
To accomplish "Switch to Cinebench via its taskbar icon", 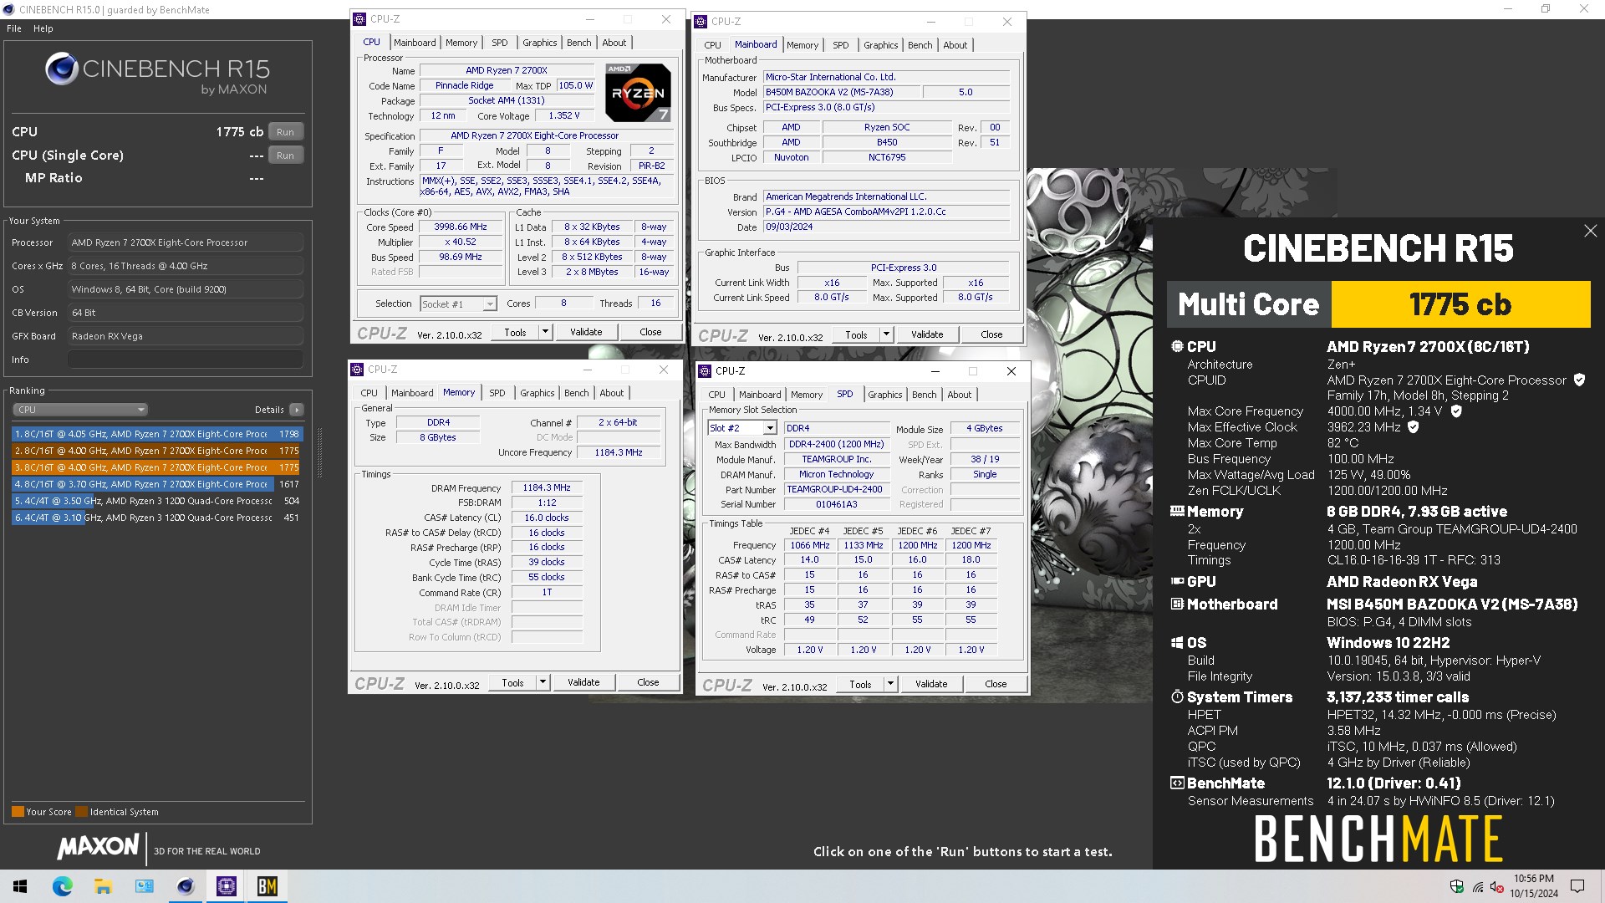I will point(185,886).
